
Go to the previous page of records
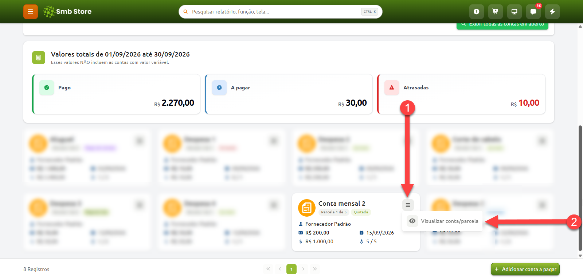(x=280, y=269)
